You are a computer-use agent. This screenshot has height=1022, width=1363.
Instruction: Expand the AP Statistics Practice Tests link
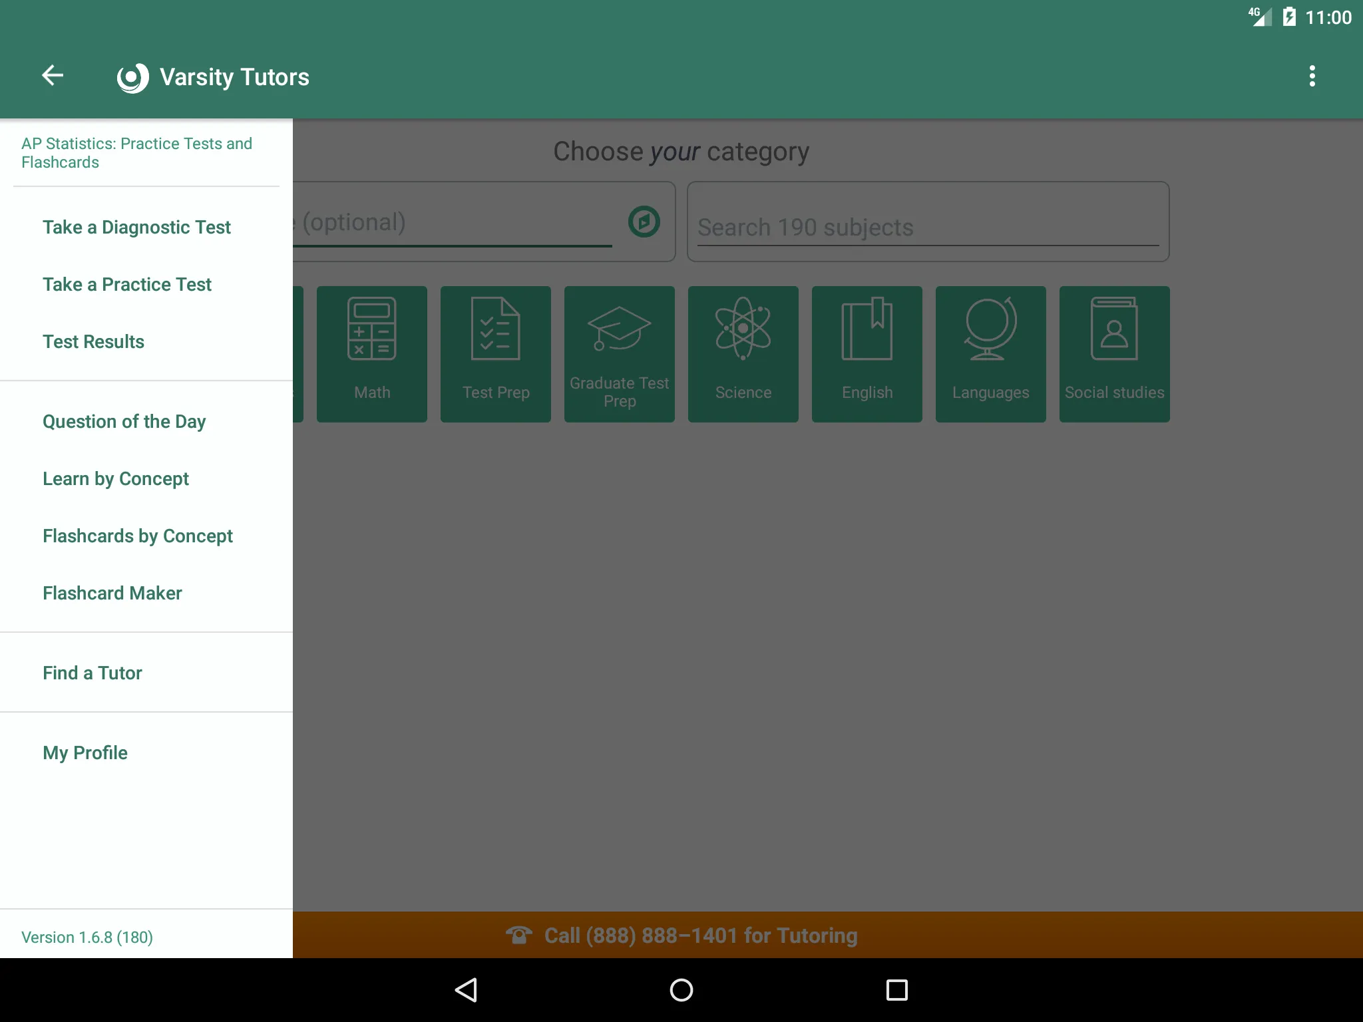click(x=136, y=152)
